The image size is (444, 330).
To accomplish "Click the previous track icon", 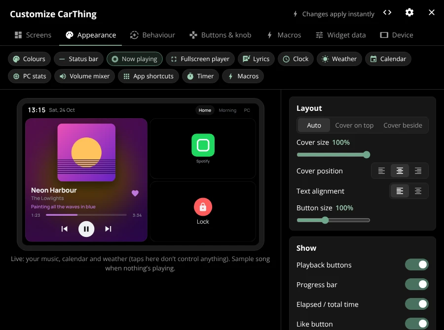I will tap(65, 229).
